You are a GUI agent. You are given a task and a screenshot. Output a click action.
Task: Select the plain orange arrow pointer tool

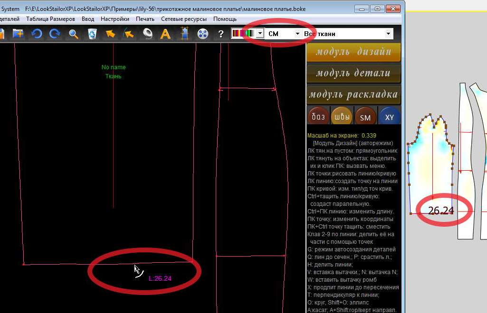tap(110, 34)
